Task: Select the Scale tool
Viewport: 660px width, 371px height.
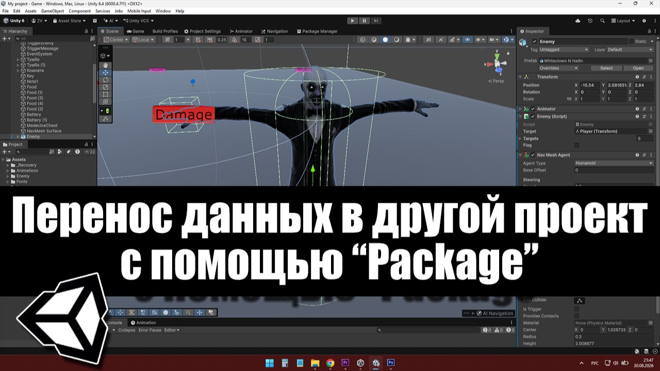Action: point(106,87)
